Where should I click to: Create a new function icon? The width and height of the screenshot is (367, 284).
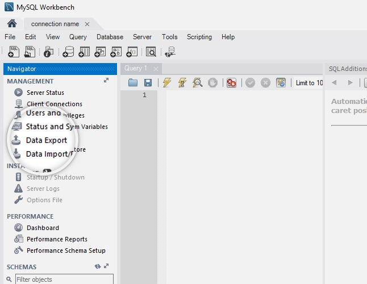[x=132, y=52]
